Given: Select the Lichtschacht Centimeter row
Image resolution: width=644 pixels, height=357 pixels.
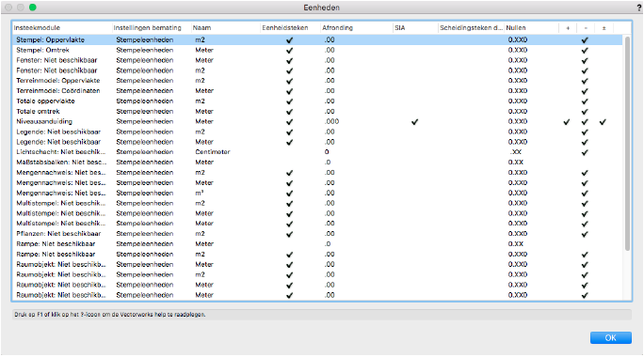Looking at the screenshot, I should coord(317,152).
